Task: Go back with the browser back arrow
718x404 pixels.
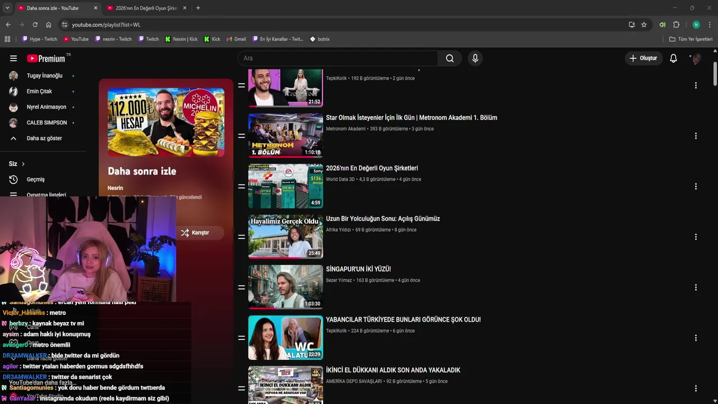Action: pos(8,25)
